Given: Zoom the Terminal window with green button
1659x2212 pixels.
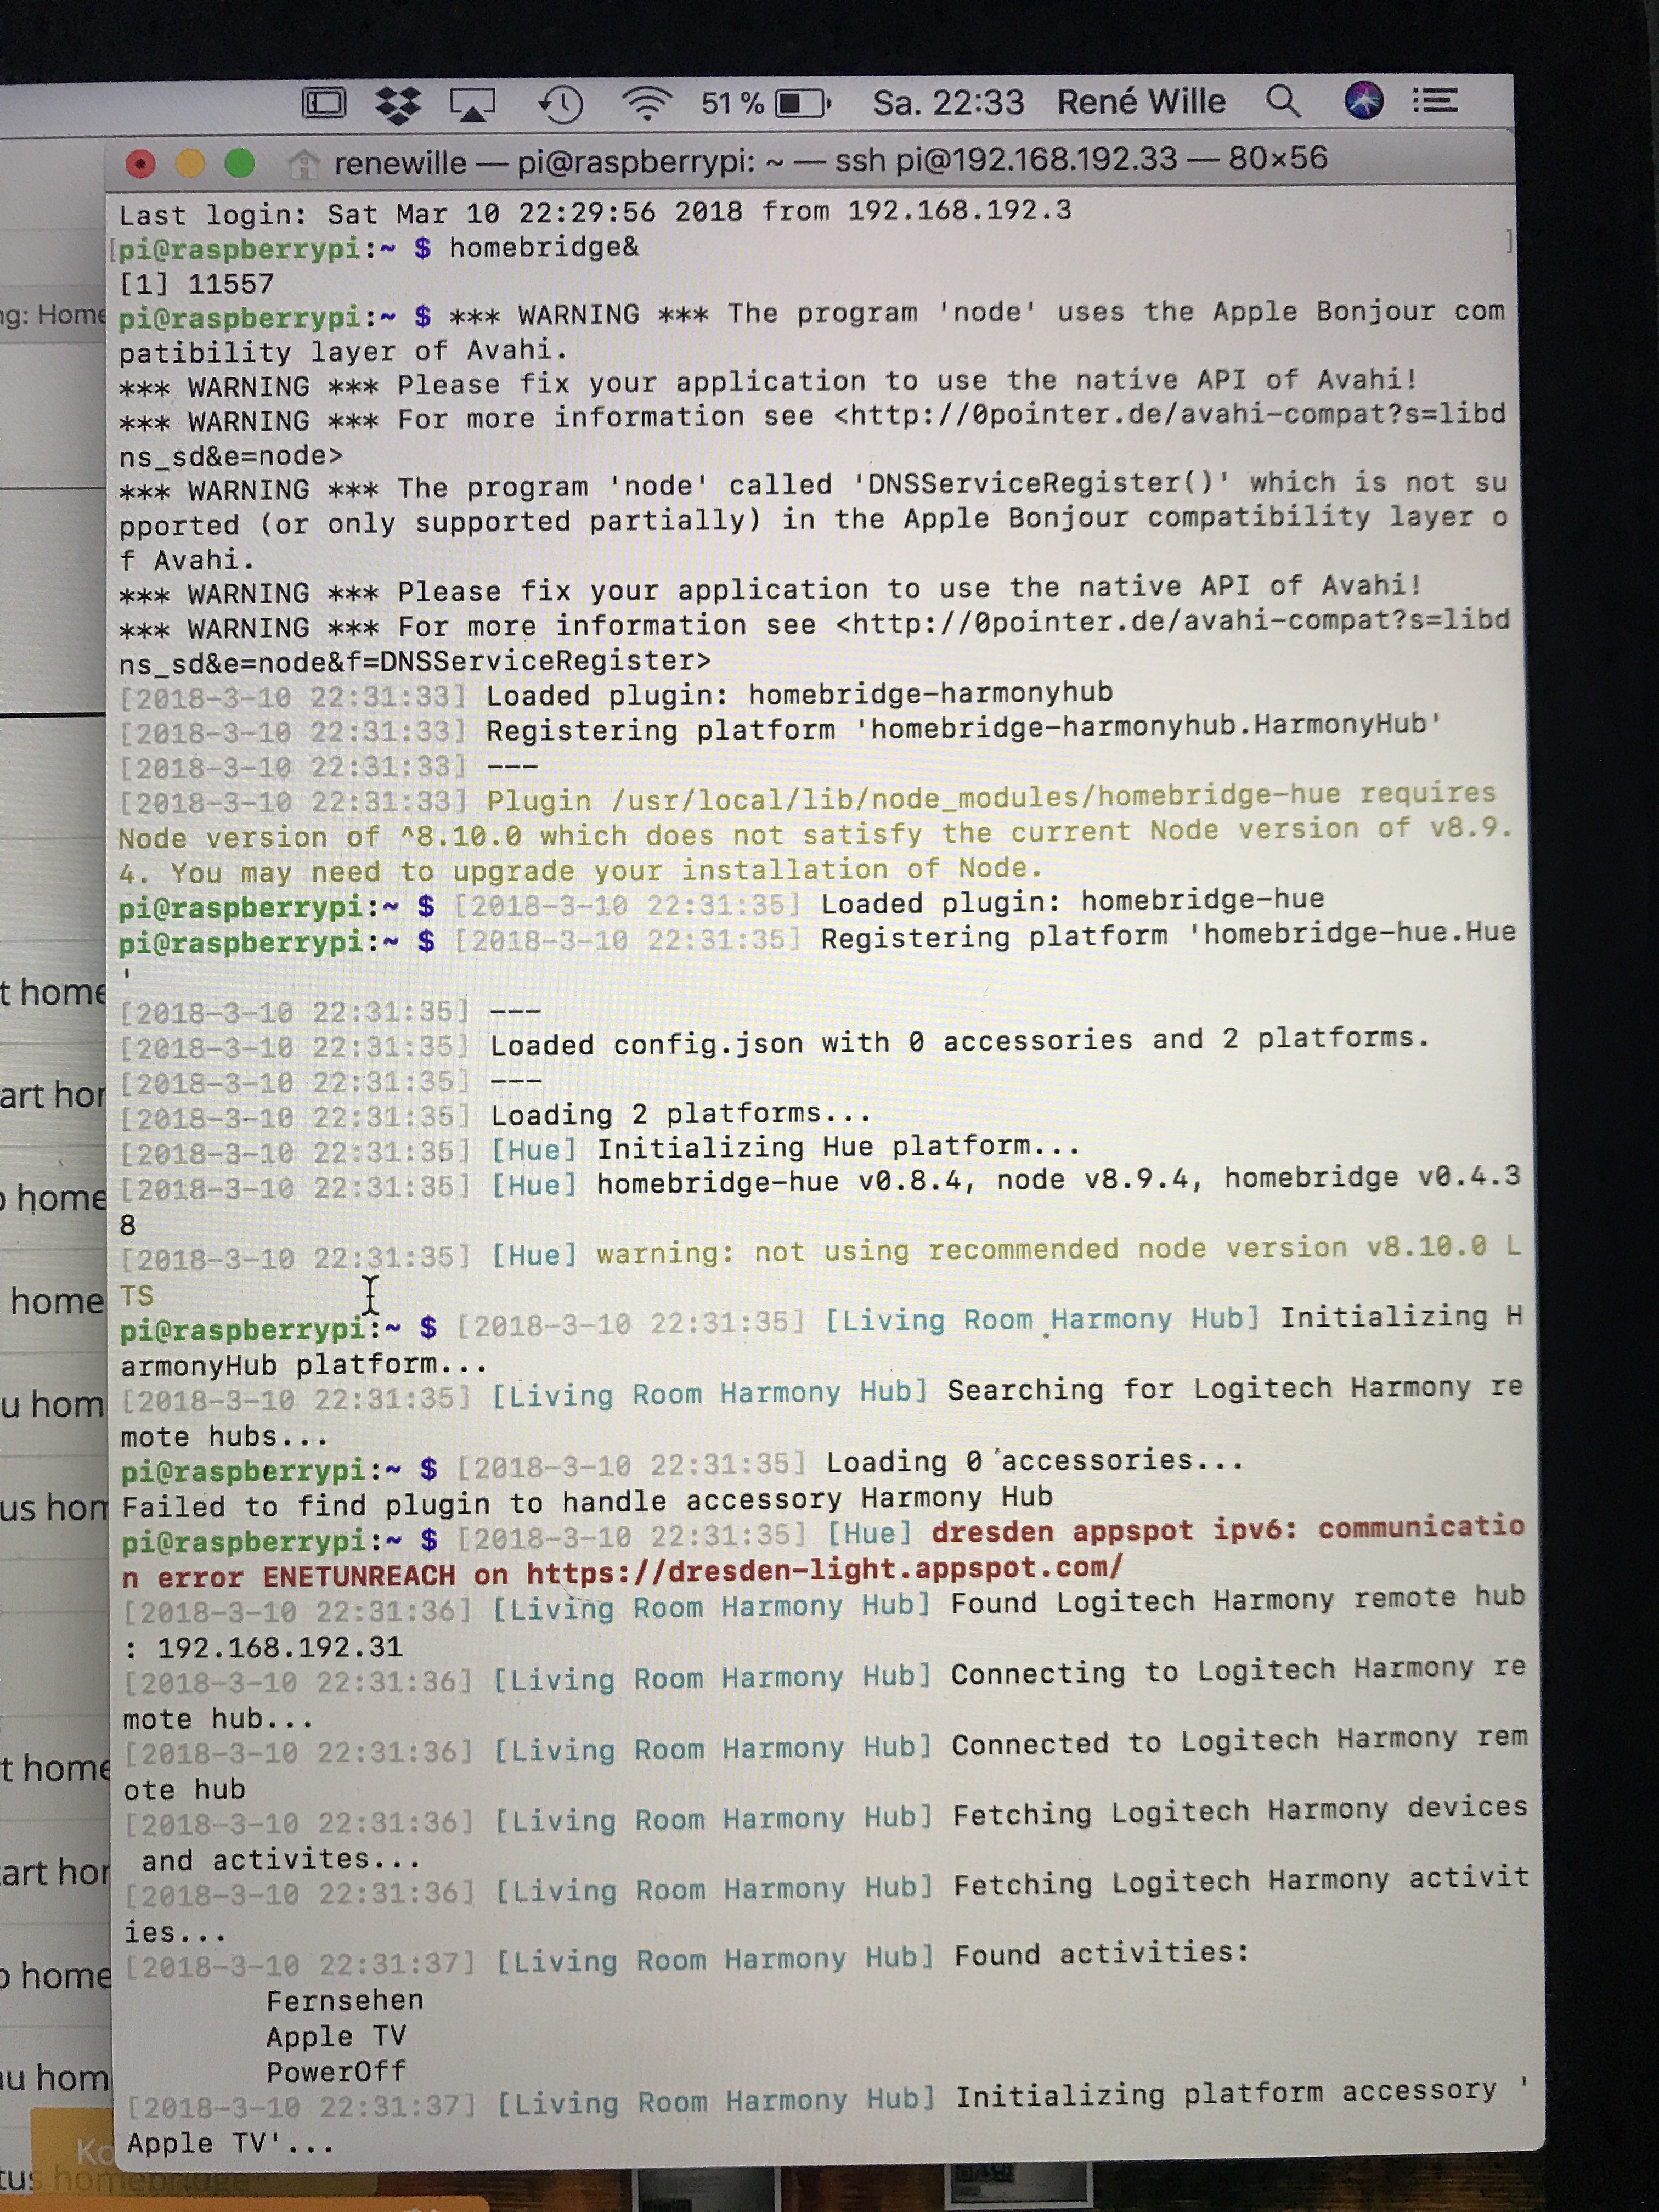Looking at the screenshot, I should (x=239, y=163).
